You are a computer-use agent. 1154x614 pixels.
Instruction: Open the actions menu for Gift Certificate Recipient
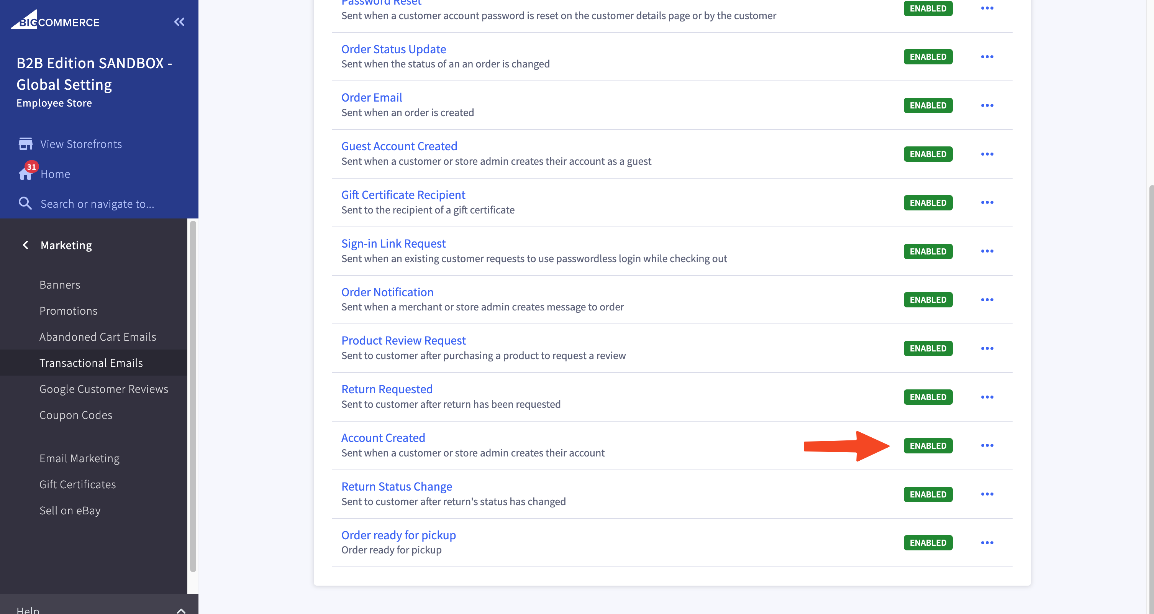click(x=987, y=203)
